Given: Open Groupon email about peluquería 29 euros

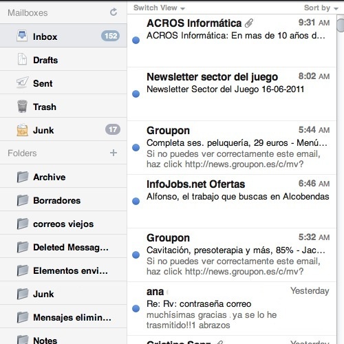Looking at the screenshot, I should (232, 148).
